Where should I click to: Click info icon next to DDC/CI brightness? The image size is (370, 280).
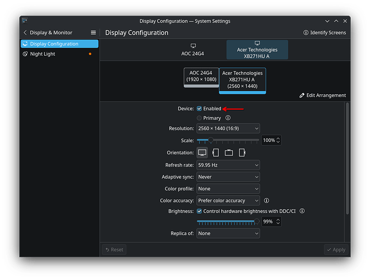click(302, 211)
